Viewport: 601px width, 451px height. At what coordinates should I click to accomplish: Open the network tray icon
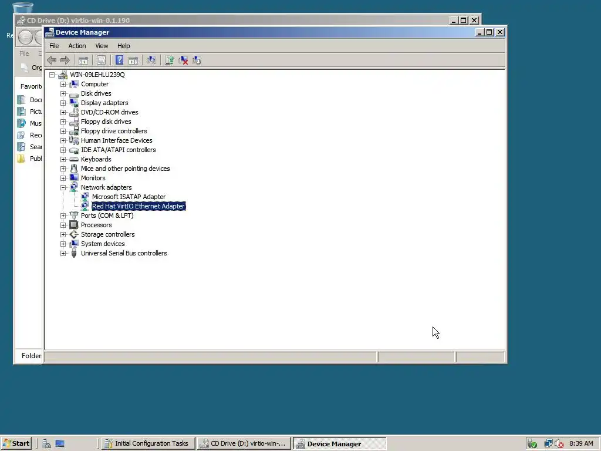point(548,444)
